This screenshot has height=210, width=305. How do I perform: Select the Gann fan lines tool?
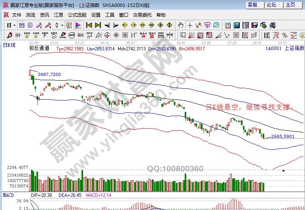191,35
